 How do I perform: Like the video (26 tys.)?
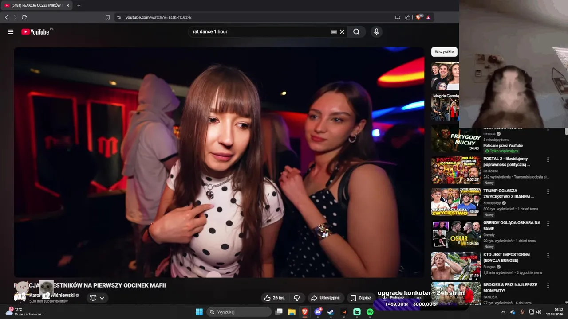pyautogui.click(x=275, y=298)
